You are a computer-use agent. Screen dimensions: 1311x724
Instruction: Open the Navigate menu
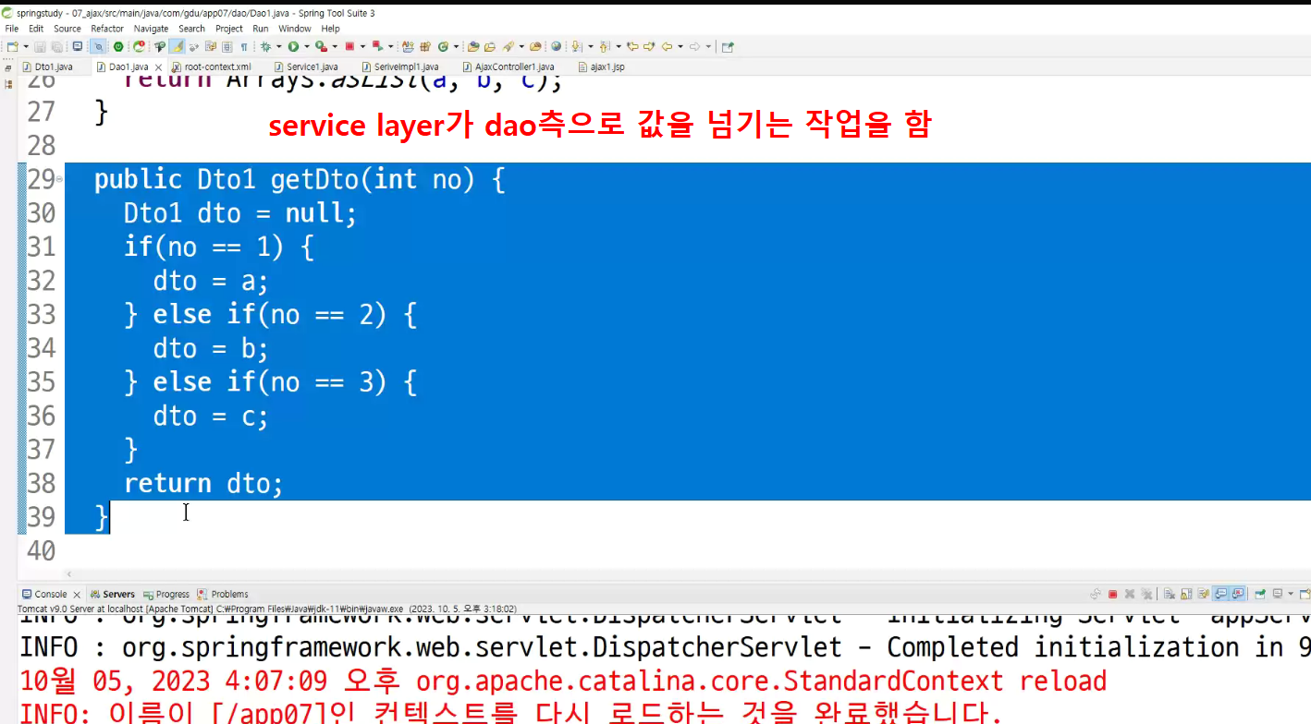tap(151, 29)
